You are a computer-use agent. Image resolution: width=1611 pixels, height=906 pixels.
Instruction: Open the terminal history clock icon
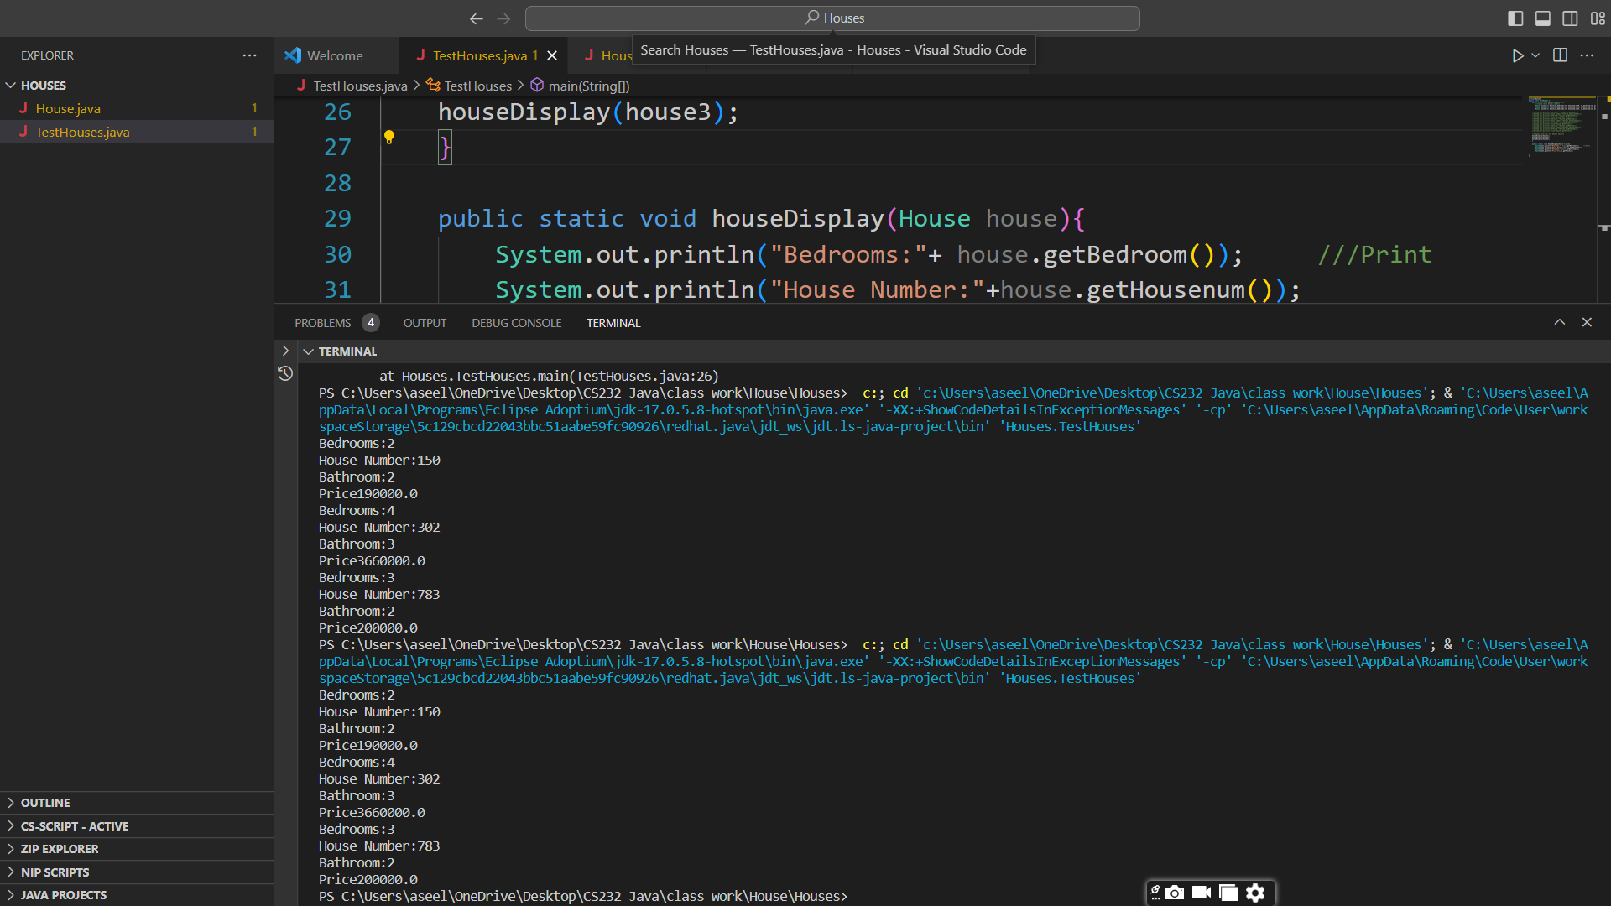click(x=285, y=373)
